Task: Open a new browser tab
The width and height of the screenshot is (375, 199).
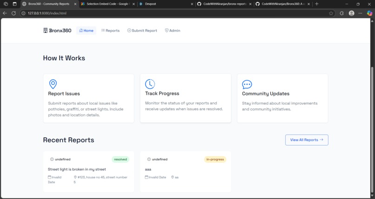Action: 317,4
